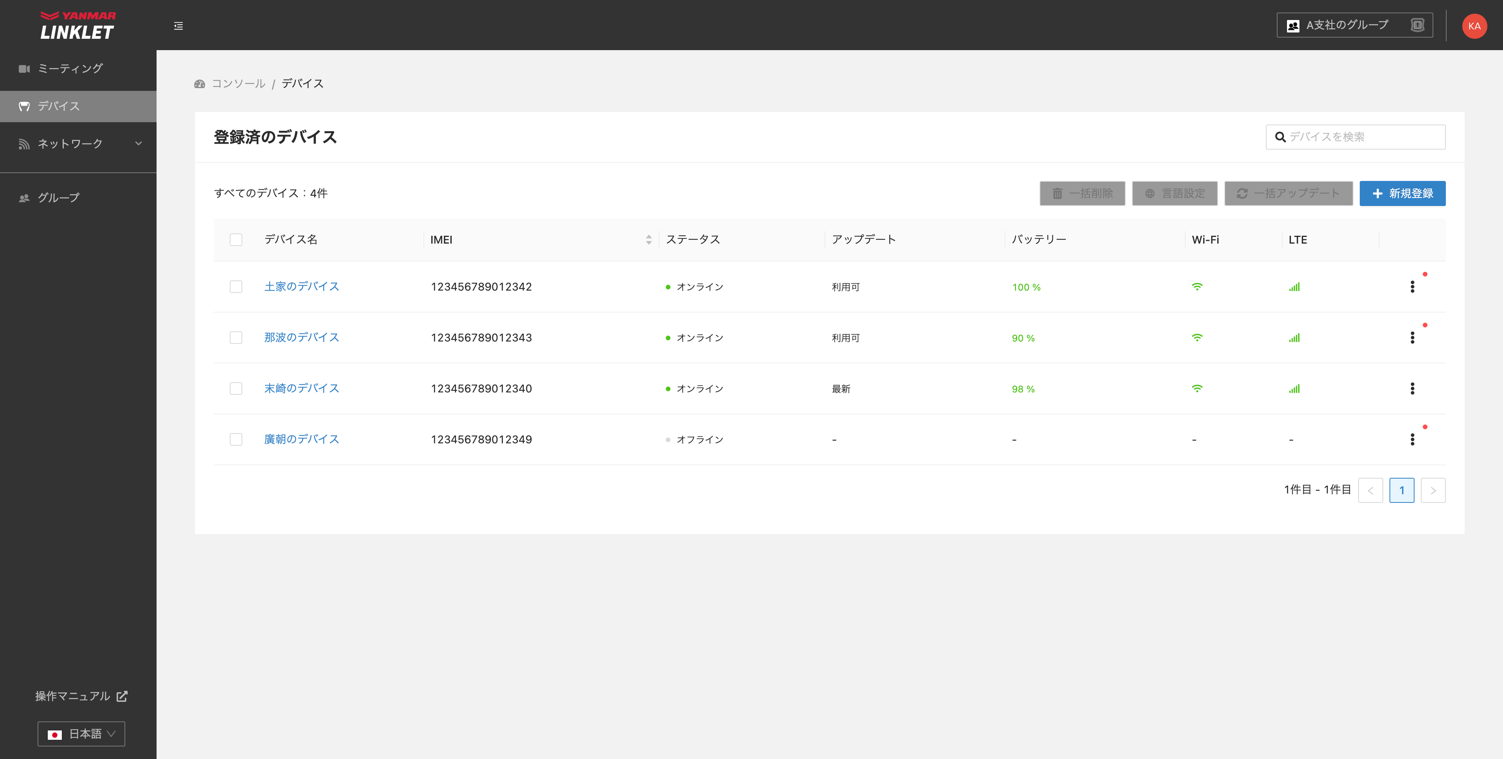Click the 新規登録 button
Screen dimensions: 1503x759
[x=1402, y=193]
